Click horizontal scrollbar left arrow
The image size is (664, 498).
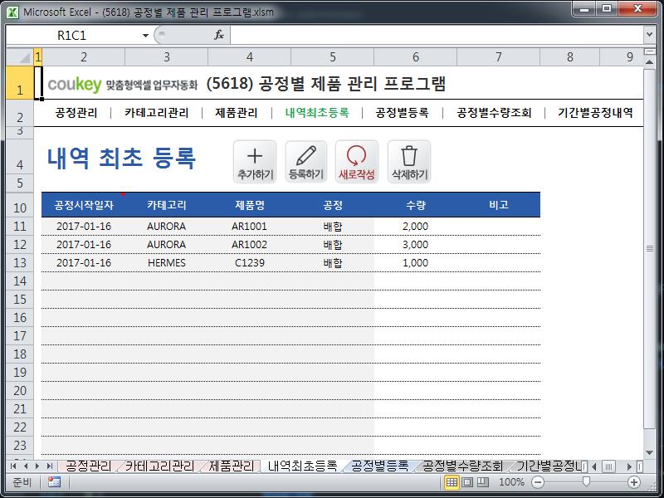pos(594,466)
